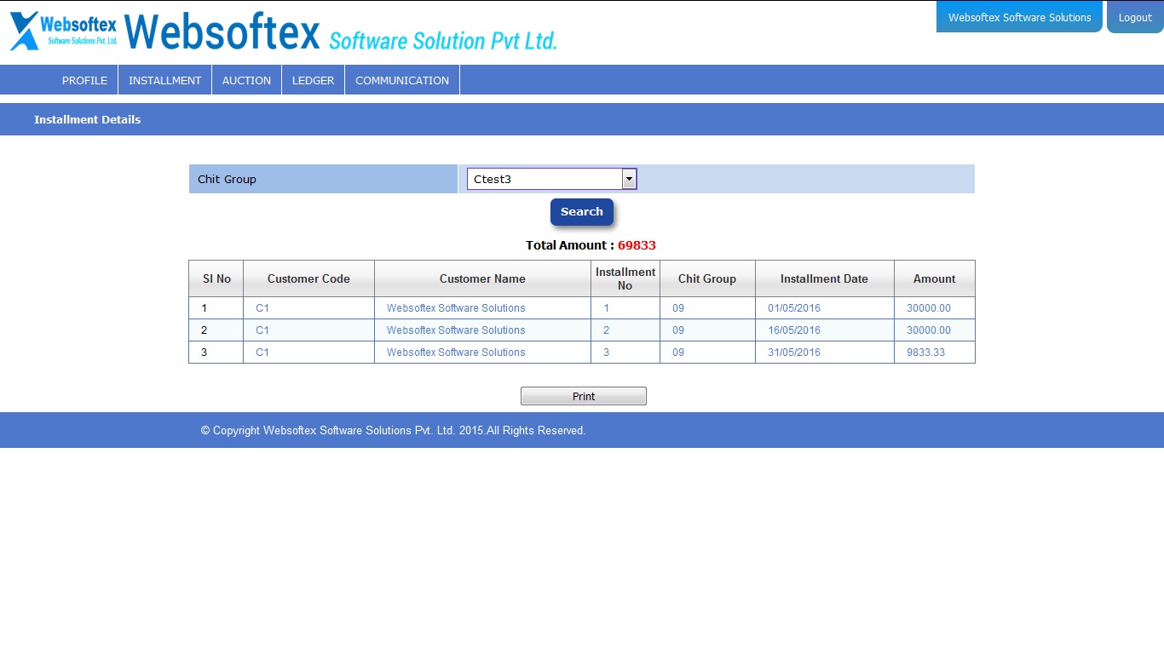Click the copyright footer text
1164x654 pixels.
point(393,431)
